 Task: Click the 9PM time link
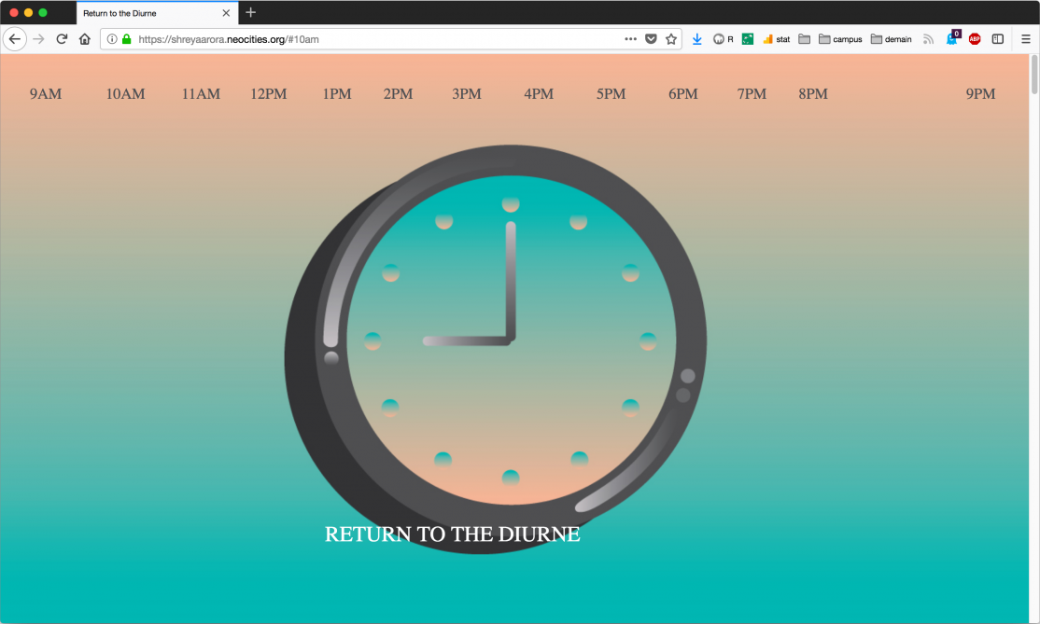pyautogui.click(x=980, y=94)
